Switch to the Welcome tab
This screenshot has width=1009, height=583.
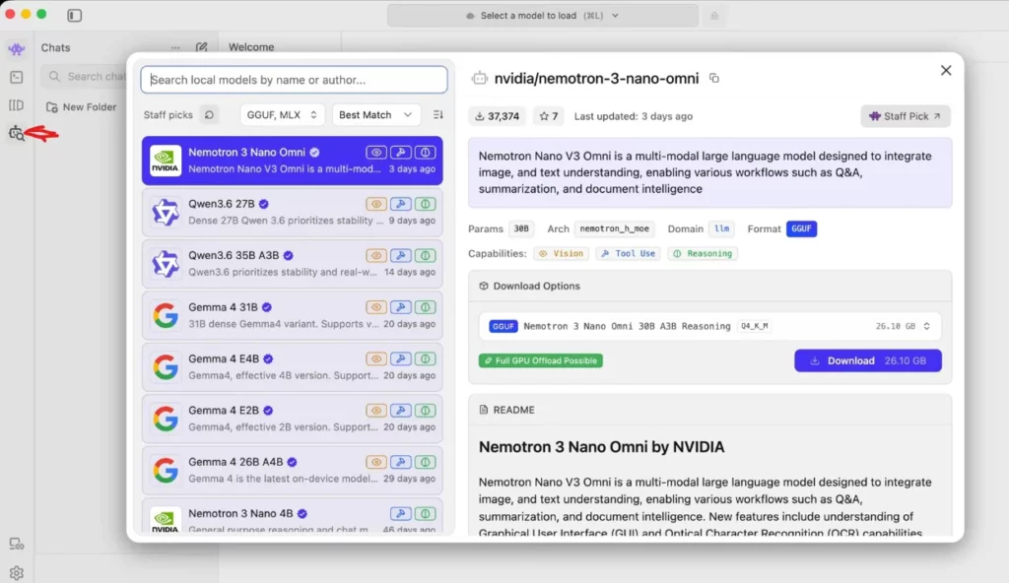tap(251, 47)
